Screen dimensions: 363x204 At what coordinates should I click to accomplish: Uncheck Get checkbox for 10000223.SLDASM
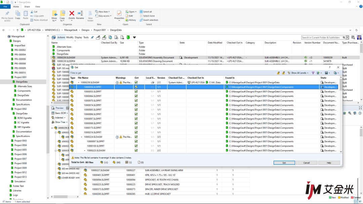click(136, 150)
